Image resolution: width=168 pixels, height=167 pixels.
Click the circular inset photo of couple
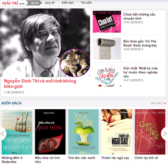tap(75, 63)
